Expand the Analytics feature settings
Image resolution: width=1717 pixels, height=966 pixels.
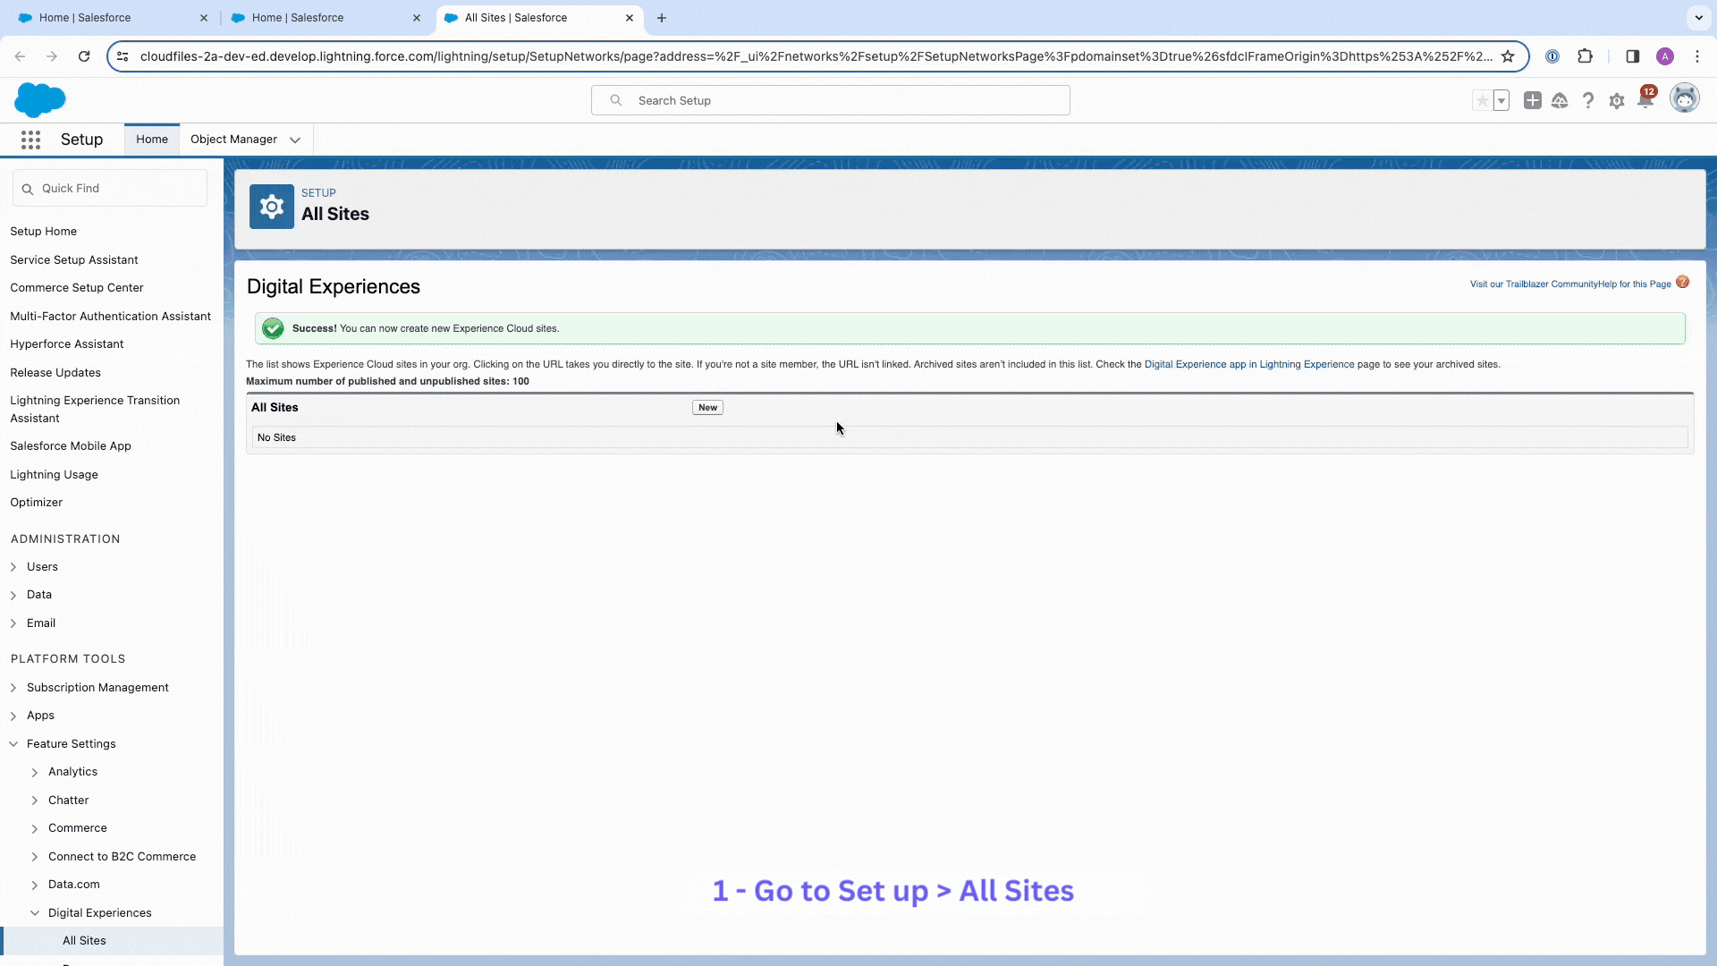pos(34,771)
